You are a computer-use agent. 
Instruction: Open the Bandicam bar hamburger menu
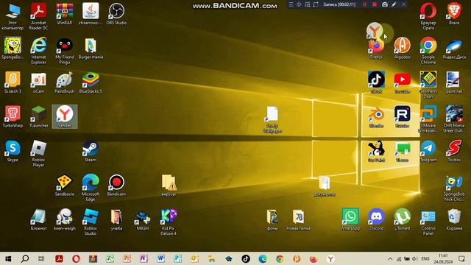tap(291, 4)
